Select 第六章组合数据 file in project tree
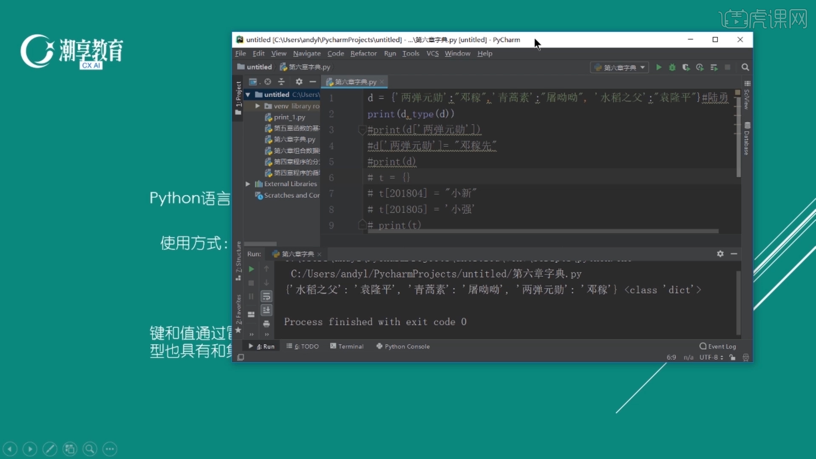Screen dimensions: 816x459 292,150
